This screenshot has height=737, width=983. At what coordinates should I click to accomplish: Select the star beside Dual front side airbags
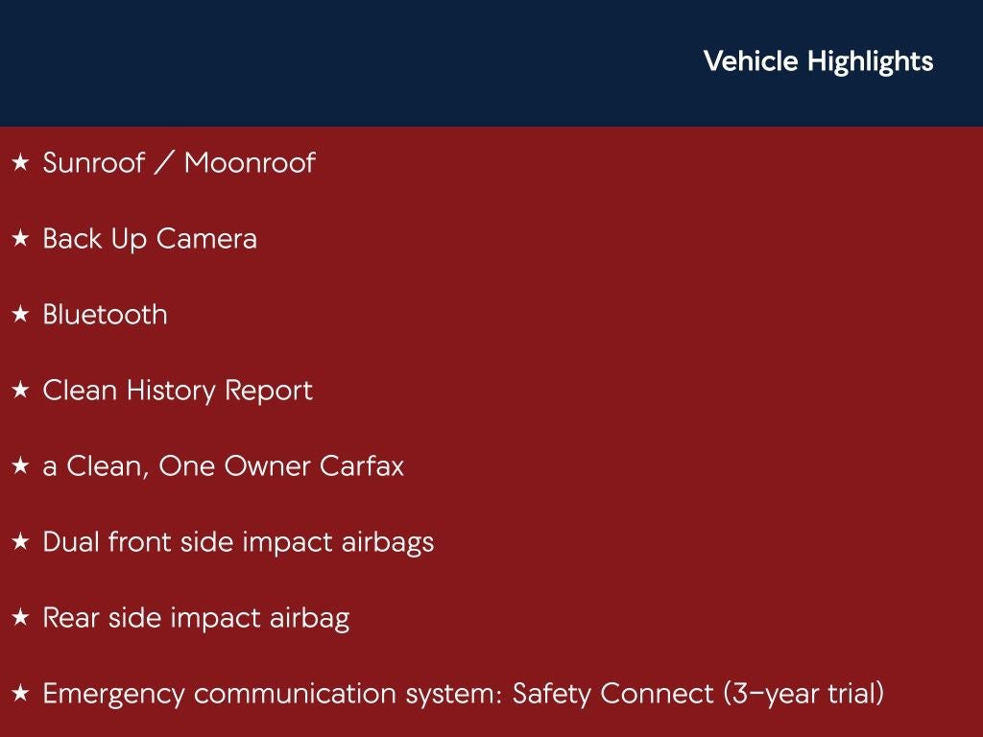click(20, 542)
